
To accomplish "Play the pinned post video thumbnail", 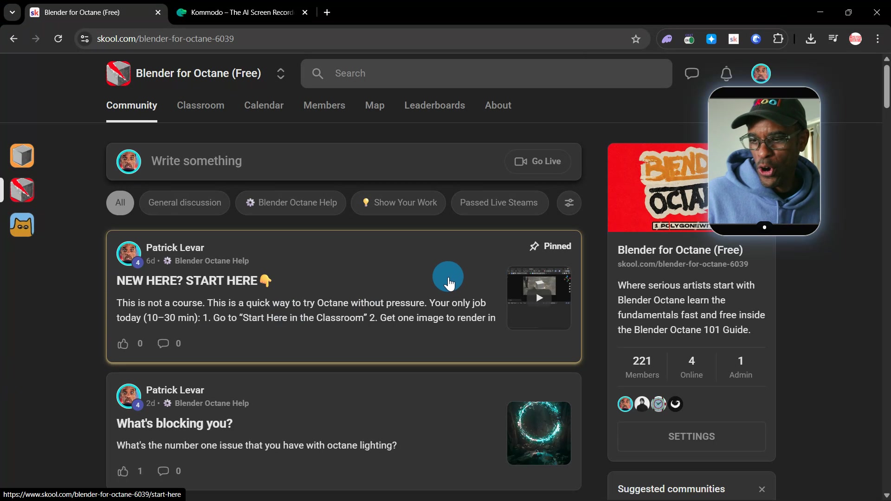I will coord(539,298).
